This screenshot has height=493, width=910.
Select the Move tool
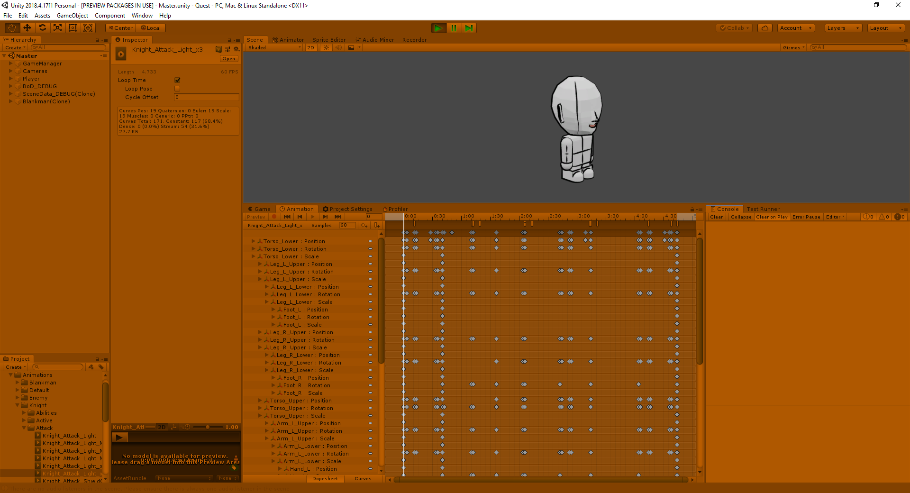pos(27,28)
